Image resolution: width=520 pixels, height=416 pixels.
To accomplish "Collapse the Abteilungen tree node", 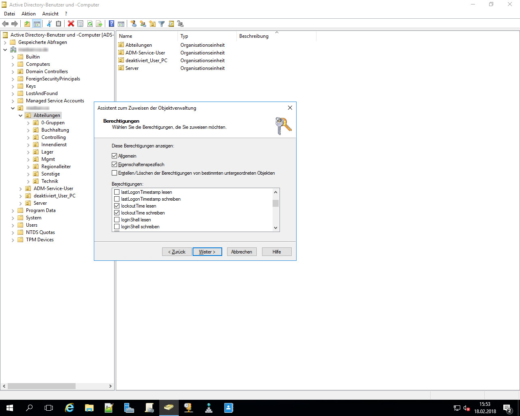I will (20, 115).
